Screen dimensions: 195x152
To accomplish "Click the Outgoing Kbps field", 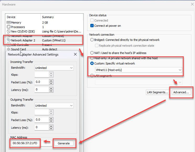I will pos(42,112).
